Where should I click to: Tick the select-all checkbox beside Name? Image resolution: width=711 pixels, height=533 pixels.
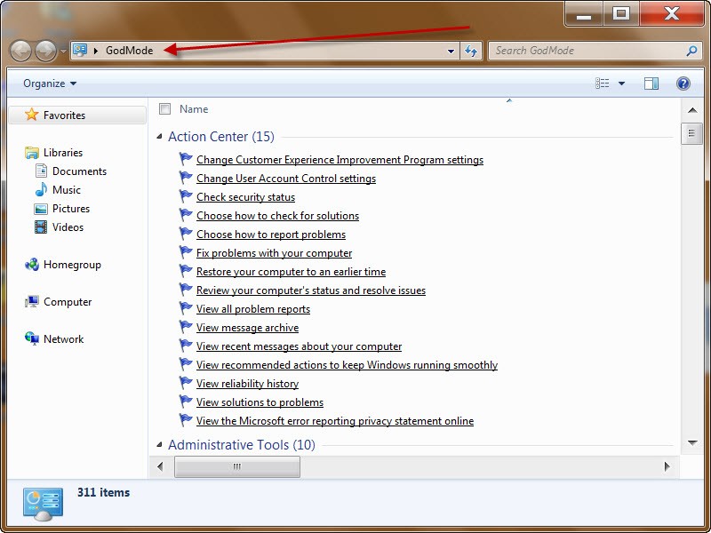[164, 109]
